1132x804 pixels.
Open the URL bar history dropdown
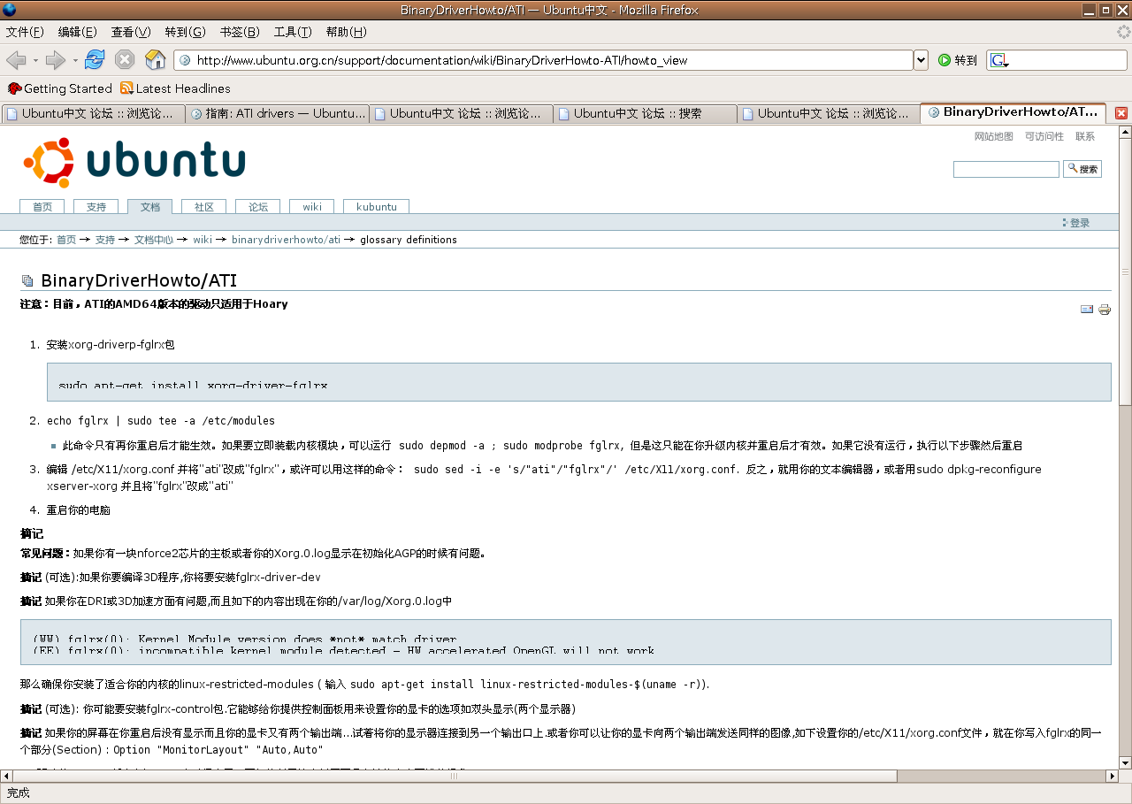[x=921, y=60]
